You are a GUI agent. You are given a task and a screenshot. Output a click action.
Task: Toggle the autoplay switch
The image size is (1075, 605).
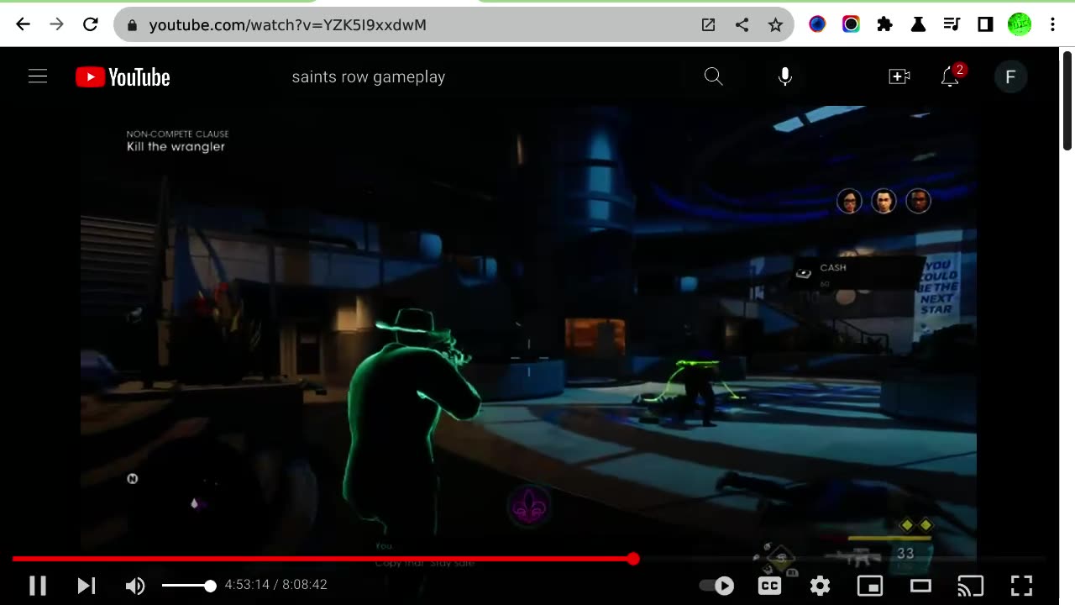pos(716,586)
